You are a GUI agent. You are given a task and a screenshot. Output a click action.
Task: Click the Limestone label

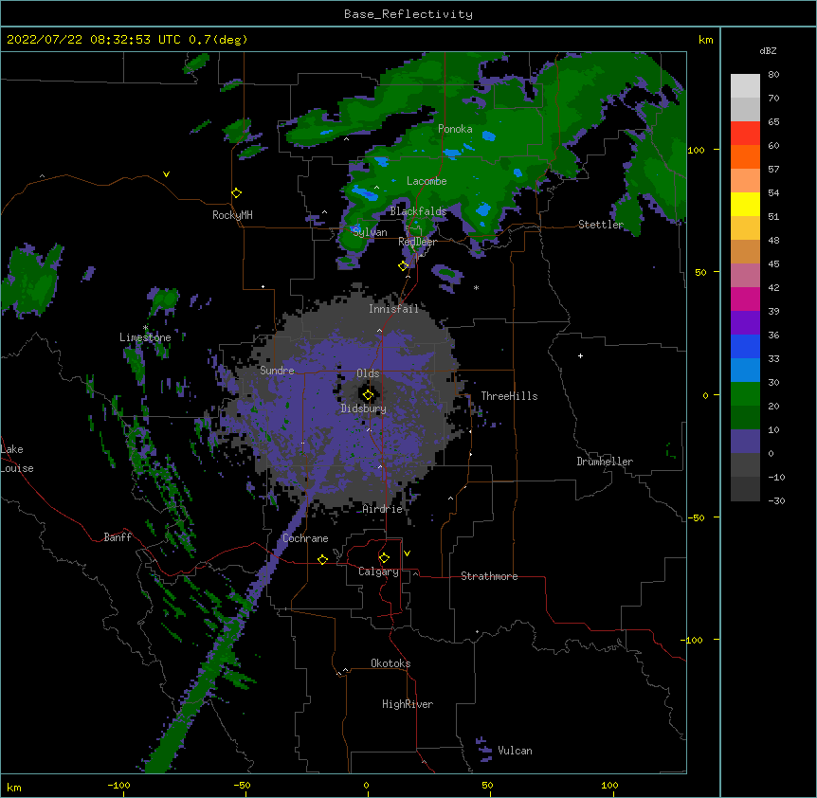[x=145, y=337]
